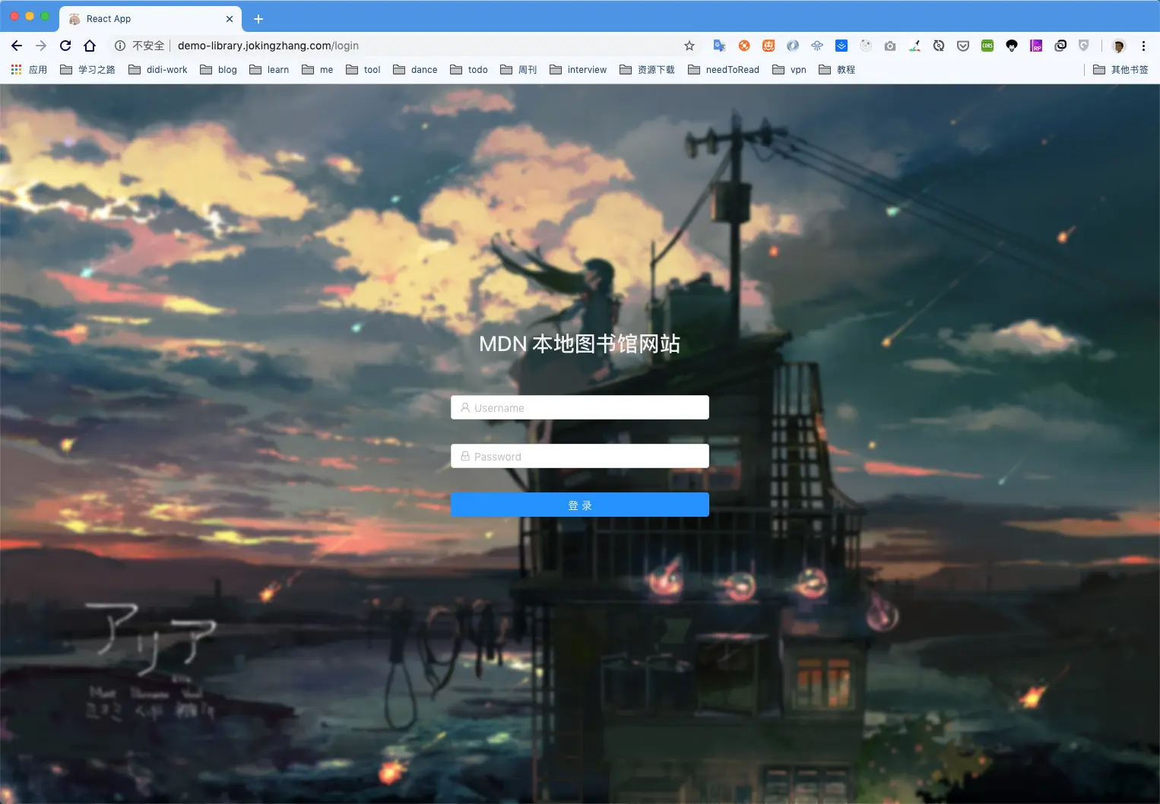
Task: Open the learn bookmark folder
Action: 269,69
